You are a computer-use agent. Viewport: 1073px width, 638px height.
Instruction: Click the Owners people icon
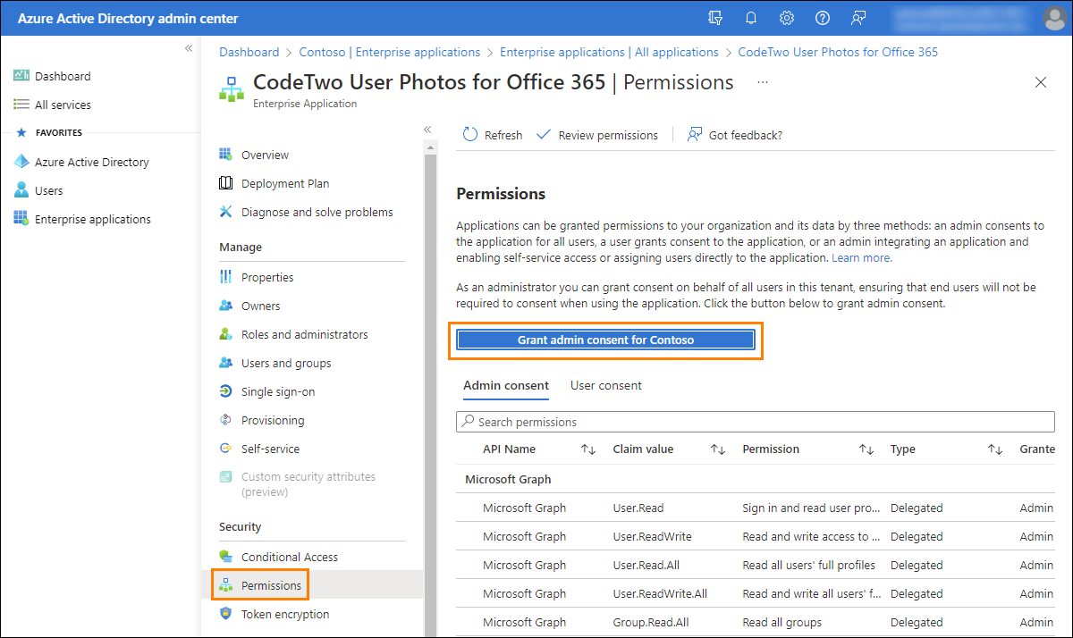(226, 306)
